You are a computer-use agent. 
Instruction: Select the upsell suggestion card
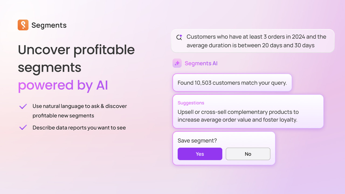[x=248, y=111]
